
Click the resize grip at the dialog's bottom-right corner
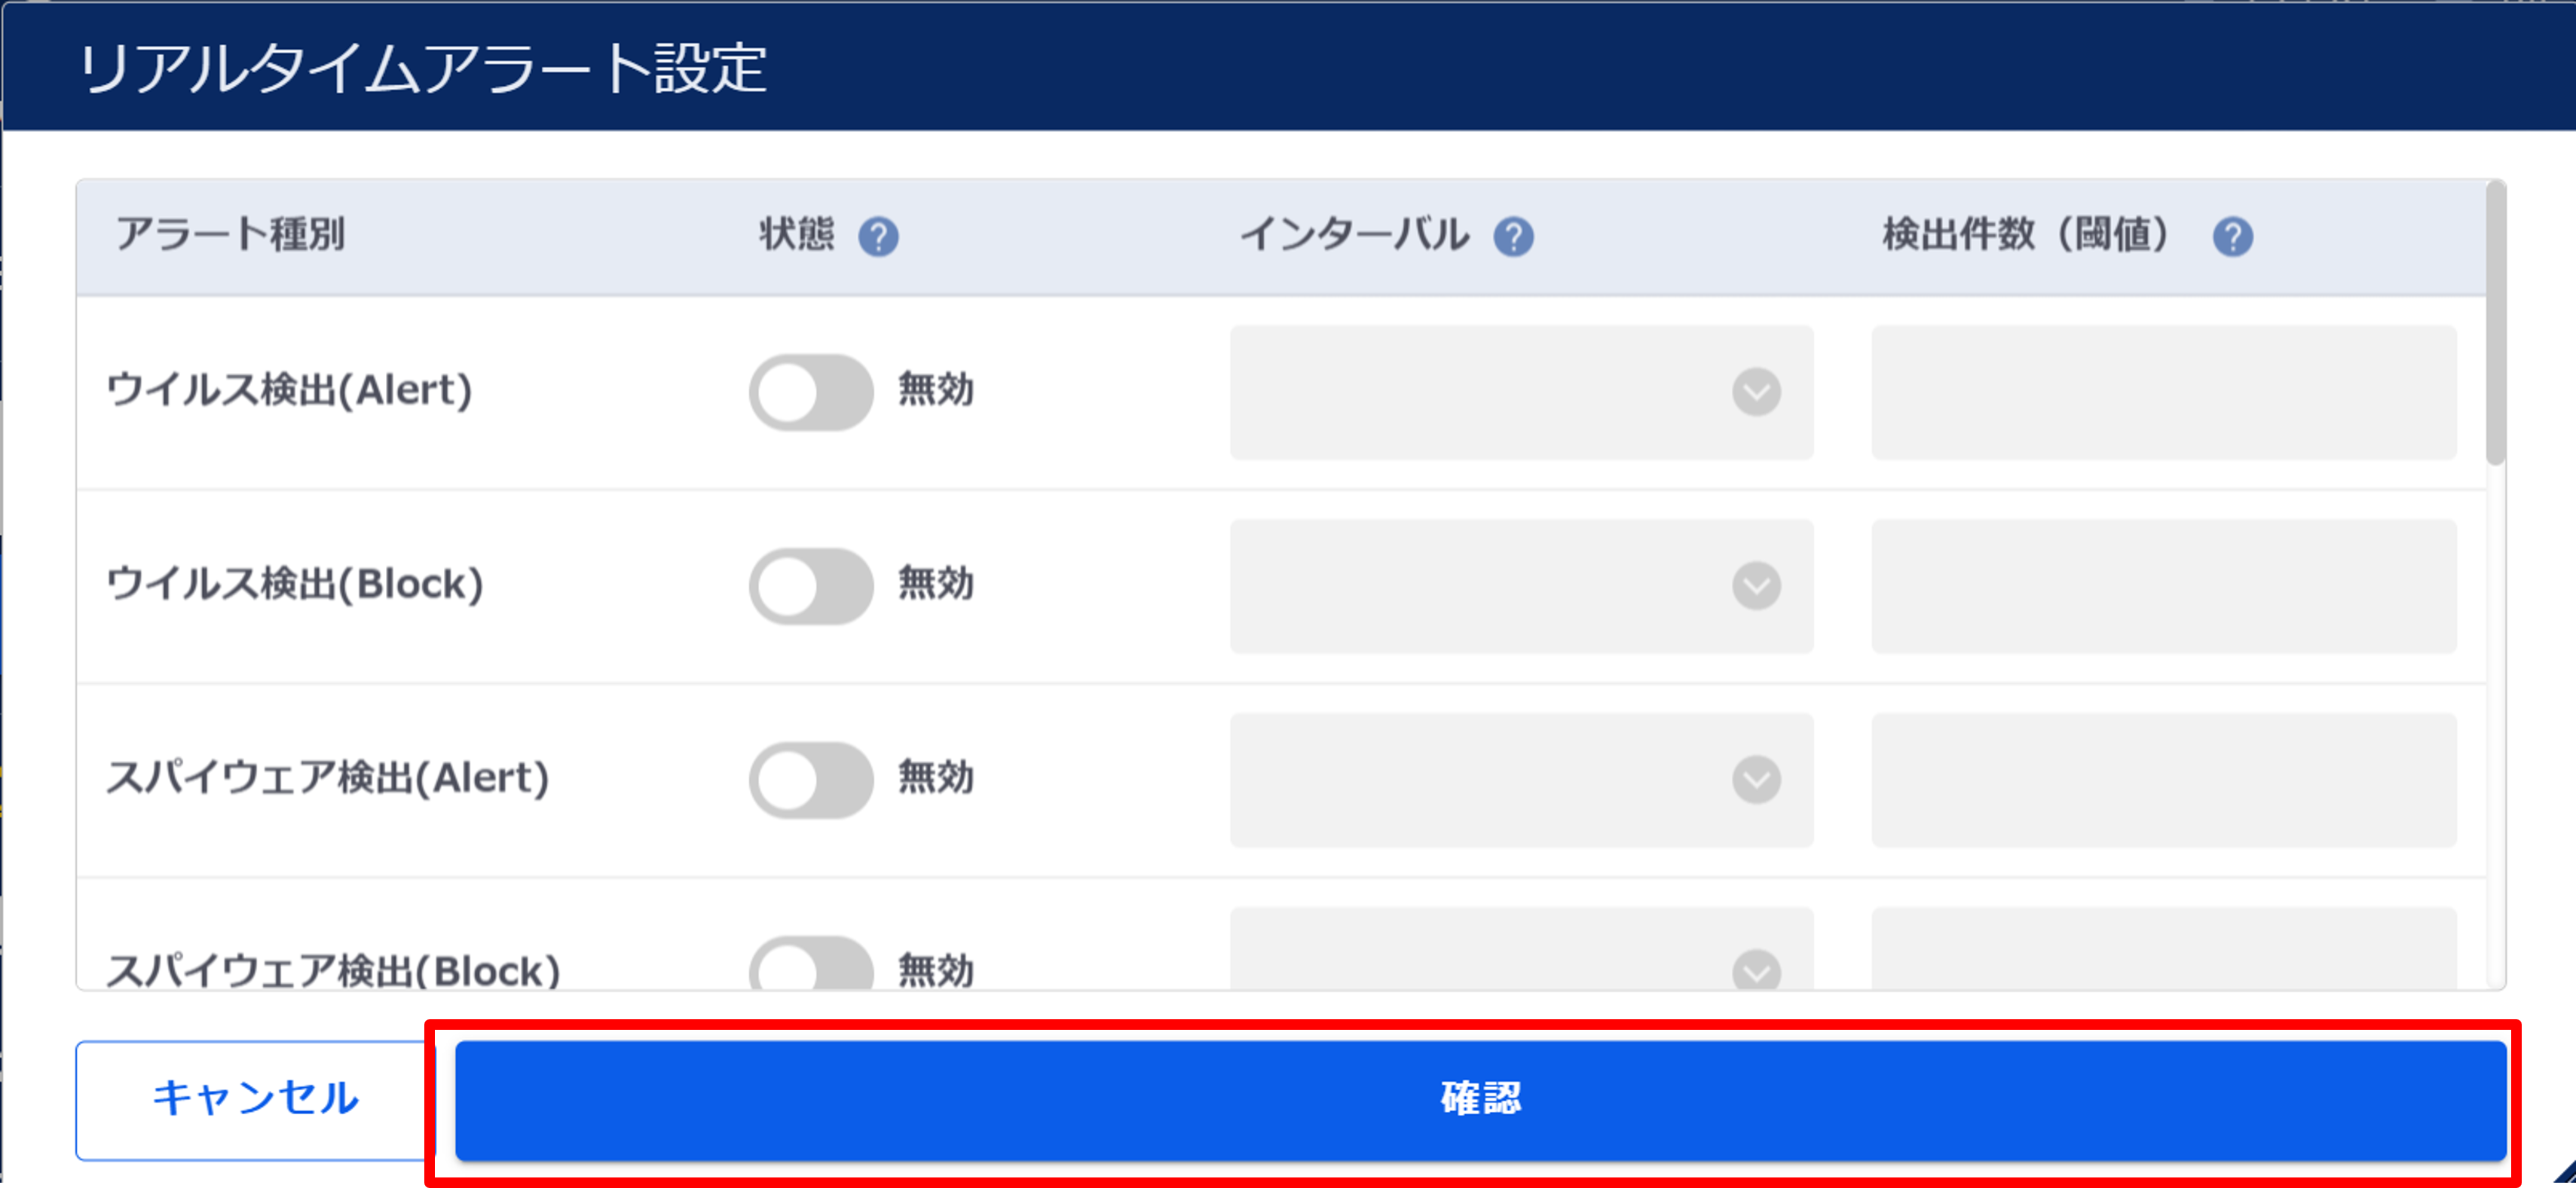[x=2564, y=1173]
